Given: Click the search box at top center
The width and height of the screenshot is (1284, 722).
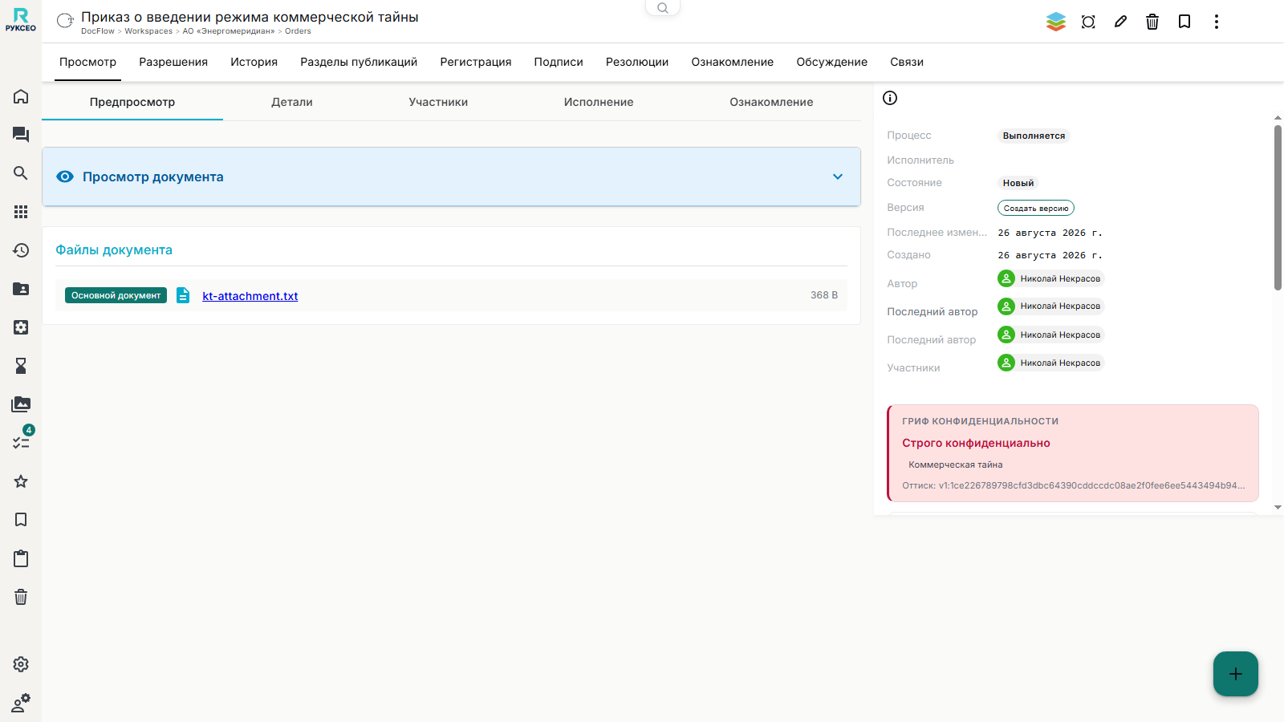Looking at the screenshot, I should [x=663, y=8].
